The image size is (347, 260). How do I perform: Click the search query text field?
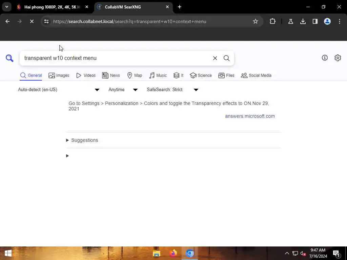point(115,58)
